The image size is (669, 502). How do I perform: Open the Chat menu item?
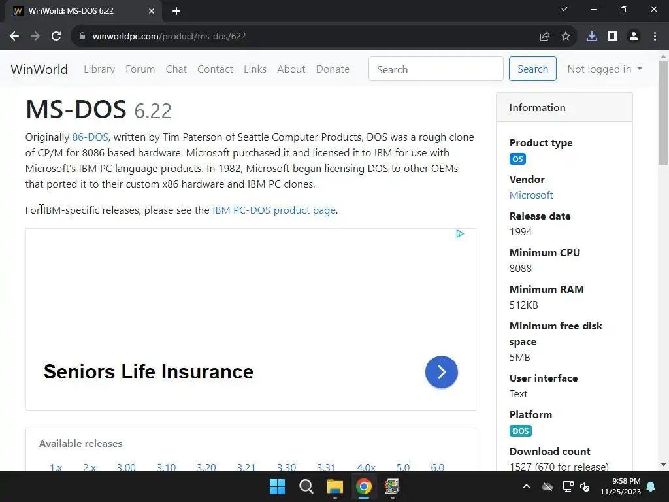tap(176, 69)
